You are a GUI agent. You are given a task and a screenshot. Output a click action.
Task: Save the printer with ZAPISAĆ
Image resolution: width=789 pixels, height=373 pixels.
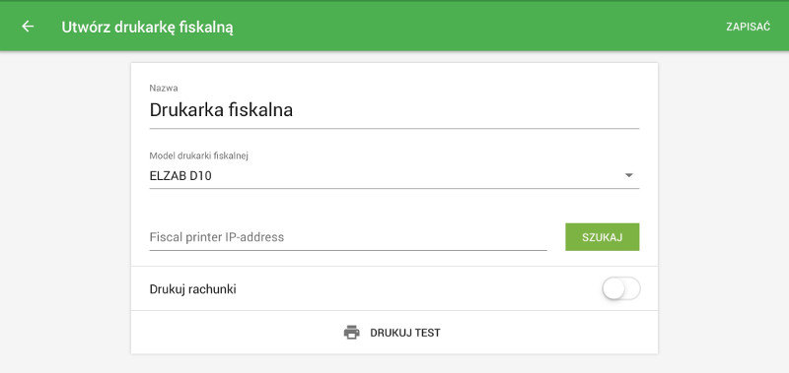tap(748, 28)
